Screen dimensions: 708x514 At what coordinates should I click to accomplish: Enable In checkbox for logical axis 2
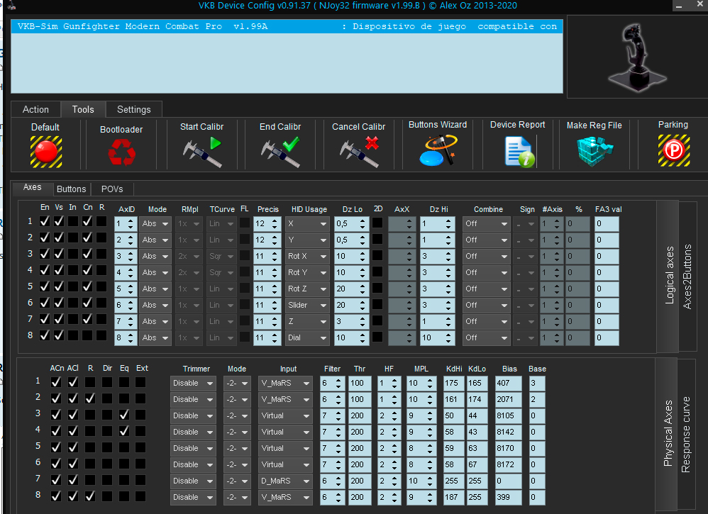click(72, 238)
